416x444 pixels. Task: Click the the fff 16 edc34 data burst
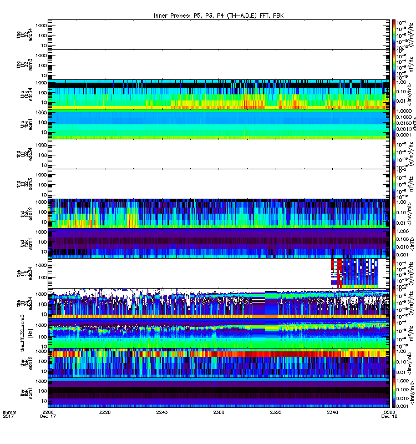(x=354, y=273)
